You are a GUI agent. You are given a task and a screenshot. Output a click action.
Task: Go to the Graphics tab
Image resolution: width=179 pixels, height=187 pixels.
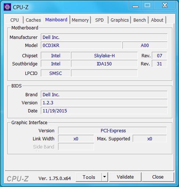120,20
